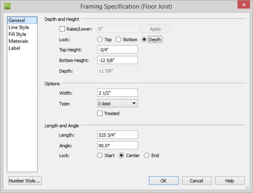Lock length at End
Viewport: 253px width, 193px height.
(x=146, y=155)
